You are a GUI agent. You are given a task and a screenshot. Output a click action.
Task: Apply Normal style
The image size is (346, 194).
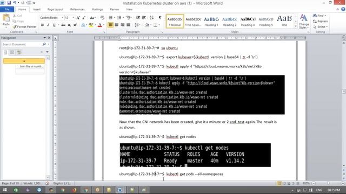pyautogui.click(x=175, y=22)
